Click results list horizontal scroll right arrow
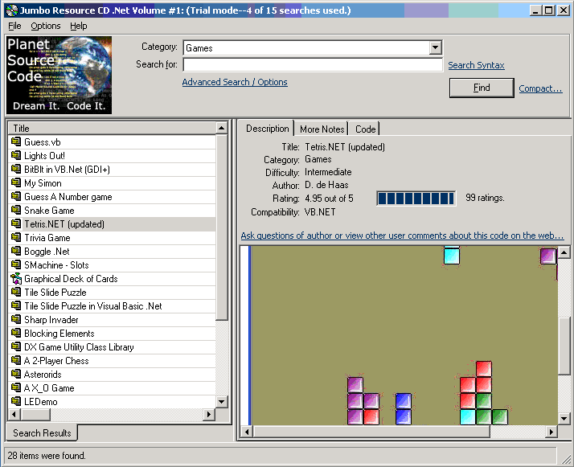Viewport: 574px width, 467px height. tap(209, 415)
